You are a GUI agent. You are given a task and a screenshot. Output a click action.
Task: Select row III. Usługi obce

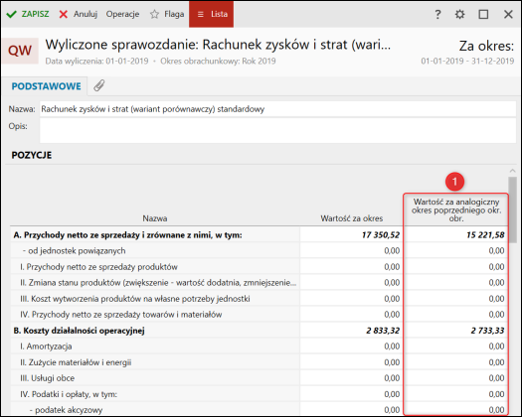[155, 378]
